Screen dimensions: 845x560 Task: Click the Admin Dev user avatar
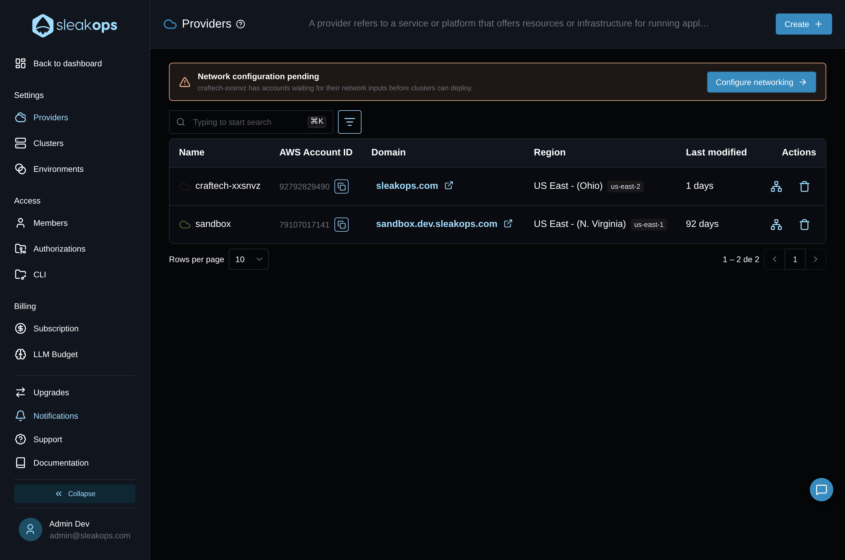31,529
